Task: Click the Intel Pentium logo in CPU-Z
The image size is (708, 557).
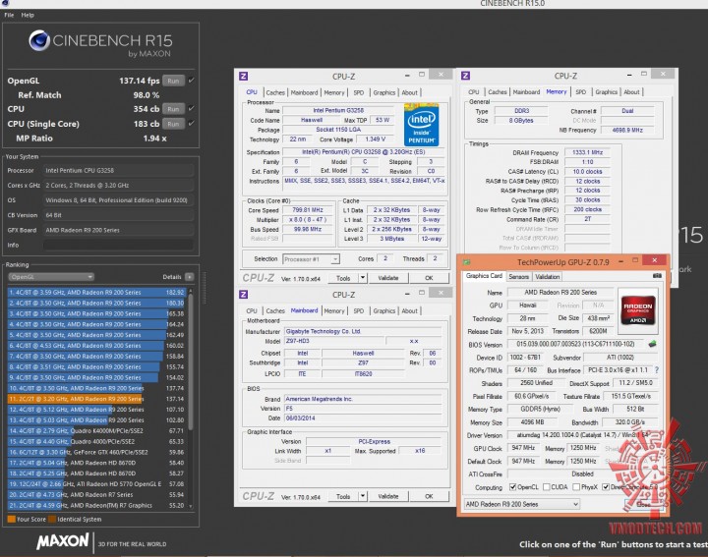Action: pyautogui.click(x=421, y=125)
